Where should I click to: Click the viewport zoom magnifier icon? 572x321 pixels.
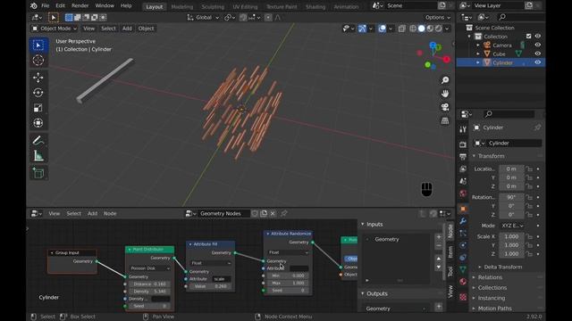pos(445,80)
